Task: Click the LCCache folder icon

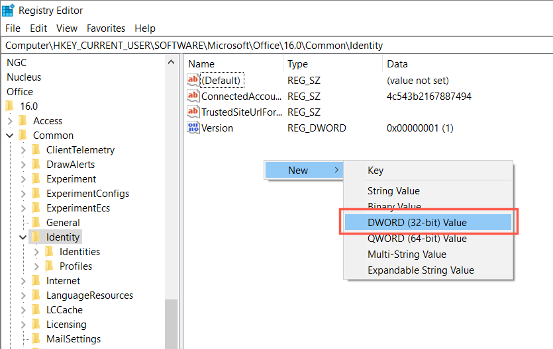Action: point(36,309)
